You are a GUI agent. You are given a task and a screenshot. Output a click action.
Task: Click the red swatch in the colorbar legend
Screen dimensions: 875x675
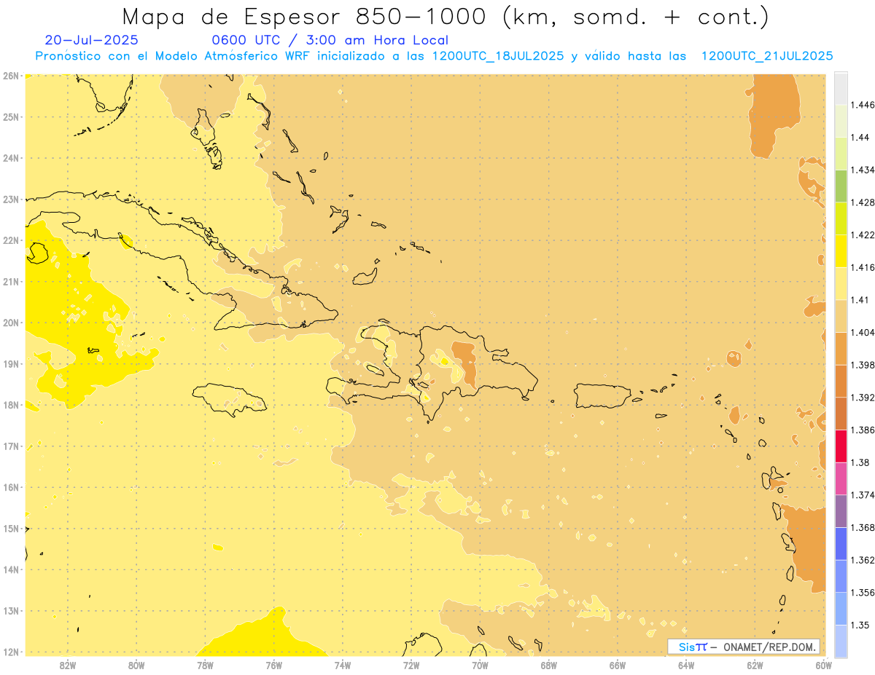pyautogui.click(x=841, y=446)
